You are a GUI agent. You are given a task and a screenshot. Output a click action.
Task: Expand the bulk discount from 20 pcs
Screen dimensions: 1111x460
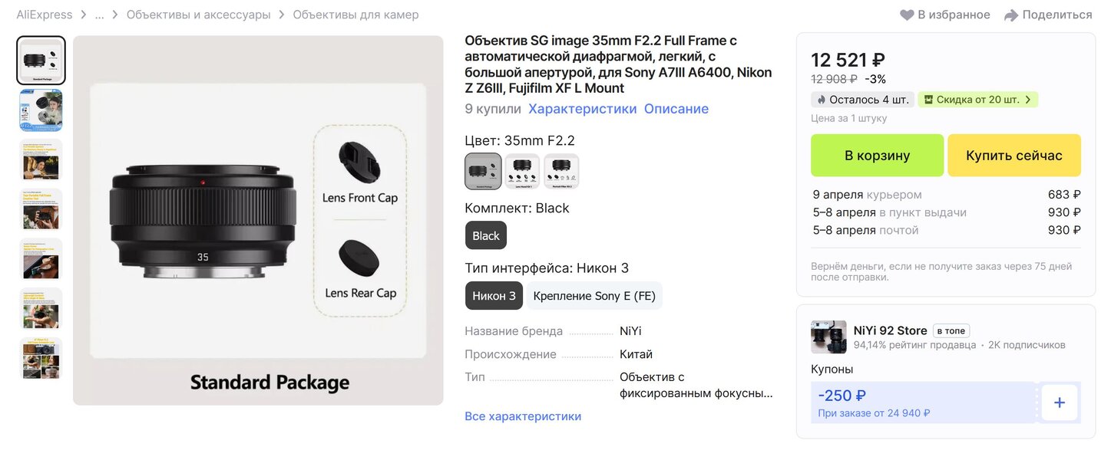(x=977, y=100)
